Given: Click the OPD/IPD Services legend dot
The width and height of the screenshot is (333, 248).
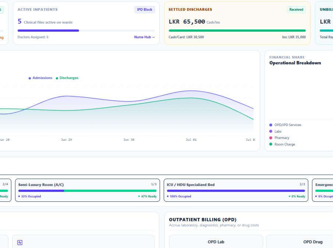Looking at the screenshot, I should click(x=271, y=125).
